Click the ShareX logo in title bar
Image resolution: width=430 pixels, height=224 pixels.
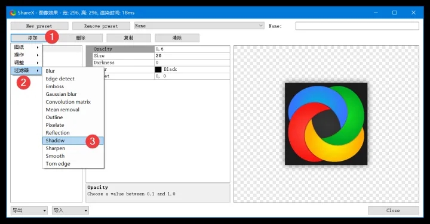point(13,13)
